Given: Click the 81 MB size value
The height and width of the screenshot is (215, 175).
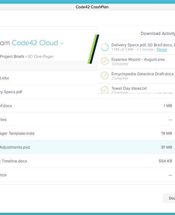Looking at the screenshot, I should (167, 147).
